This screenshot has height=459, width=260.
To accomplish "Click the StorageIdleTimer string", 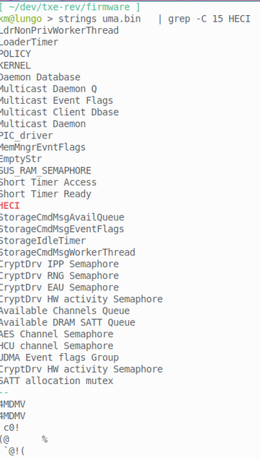I will click(42, 241).
